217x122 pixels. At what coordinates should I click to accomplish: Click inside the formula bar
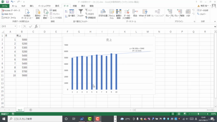[126, 26]
